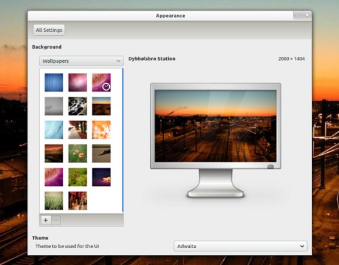Select the sunset station wallpaper thumbnail
This screenshot has width=339, height=265.
point(101,106)
